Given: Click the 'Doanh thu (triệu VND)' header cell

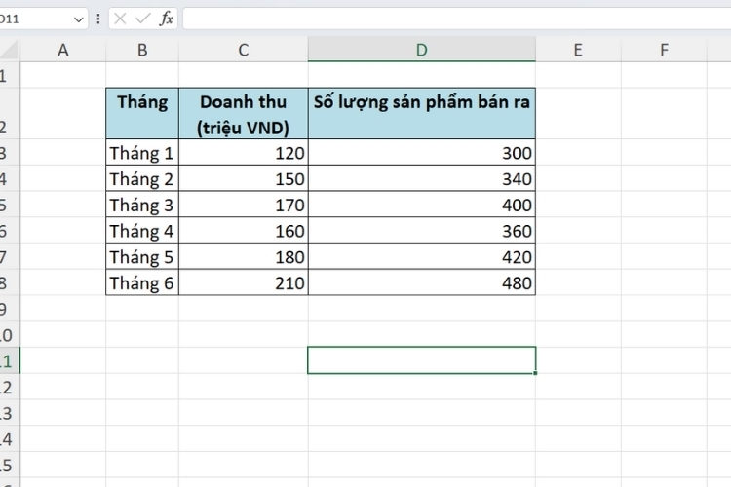Looking at the screenshot, I should [244, 113].
